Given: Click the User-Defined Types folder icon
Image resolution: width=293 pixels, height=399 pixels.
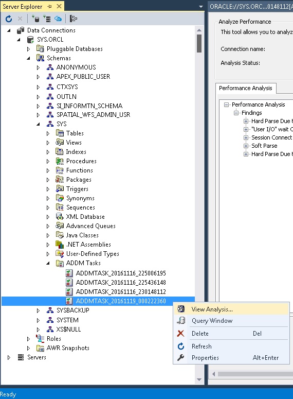Looking at the screenshot, I should click(60, 253).
